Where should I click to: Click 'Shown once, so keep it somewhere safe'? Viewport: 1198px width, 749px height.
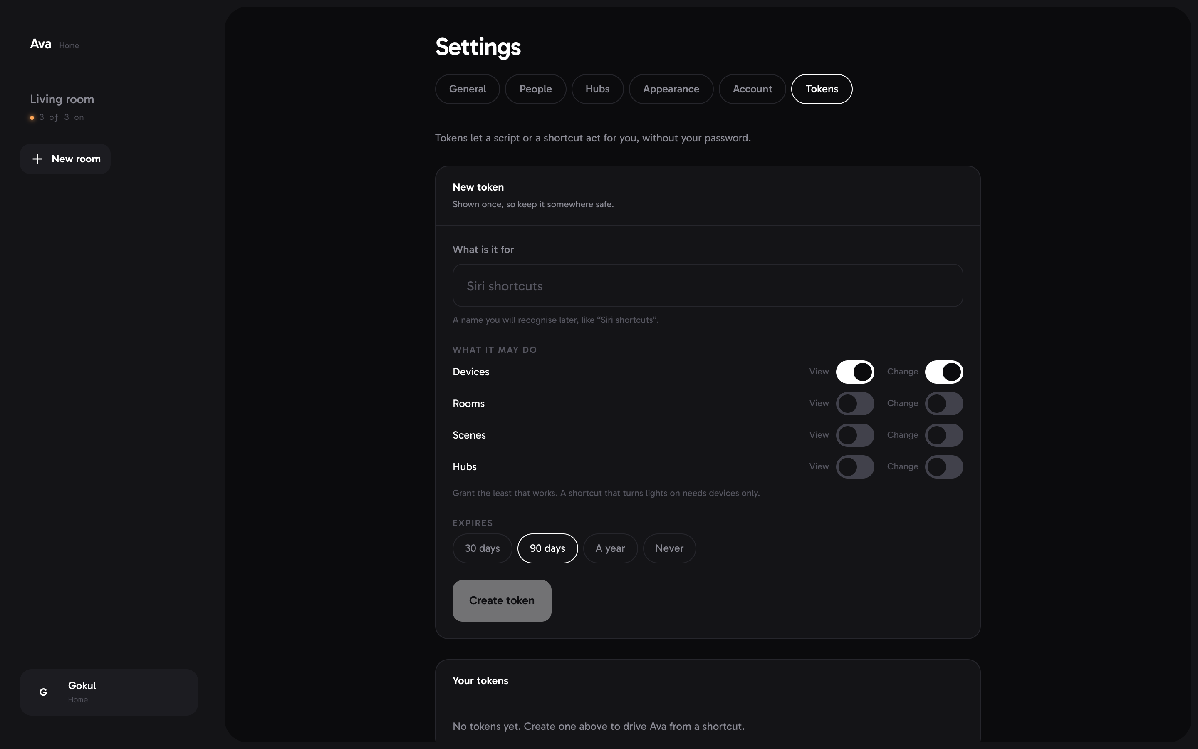click(533, 204)
